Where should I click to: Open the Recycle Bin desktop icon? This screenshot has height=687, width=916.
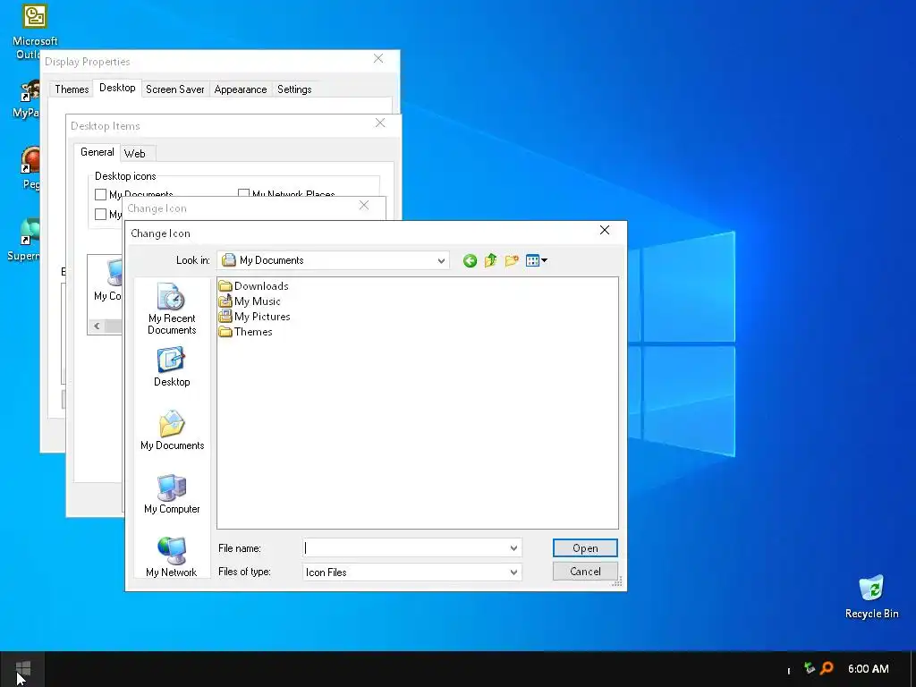pyautogui.click(x=871, y=597)
